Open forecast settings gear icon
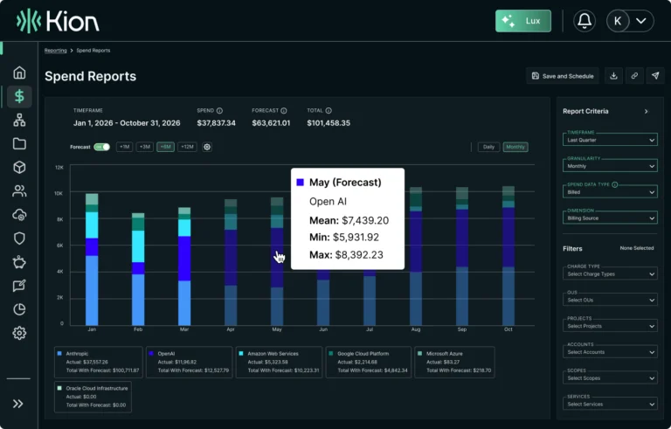 pyautogui.click(x=207, y=147)
